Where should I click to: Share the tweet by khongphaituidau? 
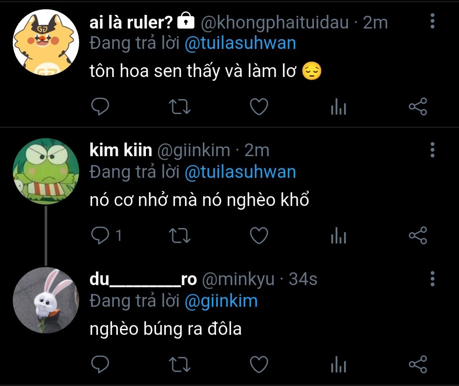[417, 107]
